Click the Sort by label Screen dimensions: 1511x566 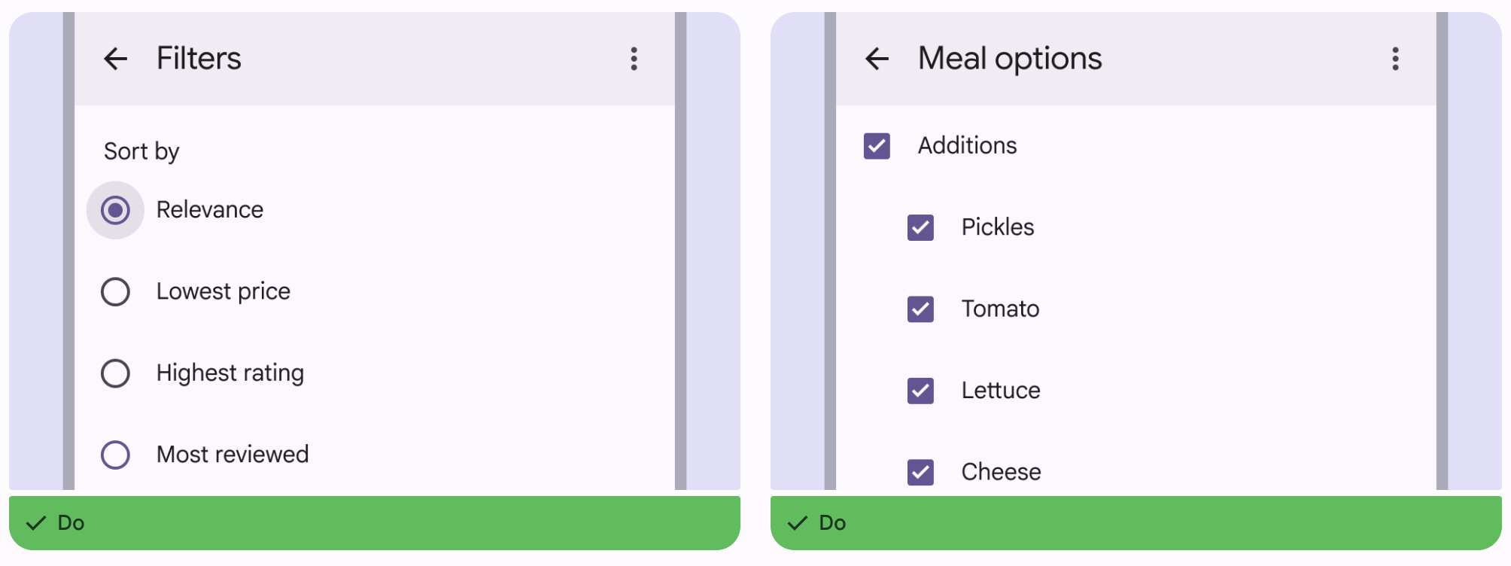click(x=141, y=151)
